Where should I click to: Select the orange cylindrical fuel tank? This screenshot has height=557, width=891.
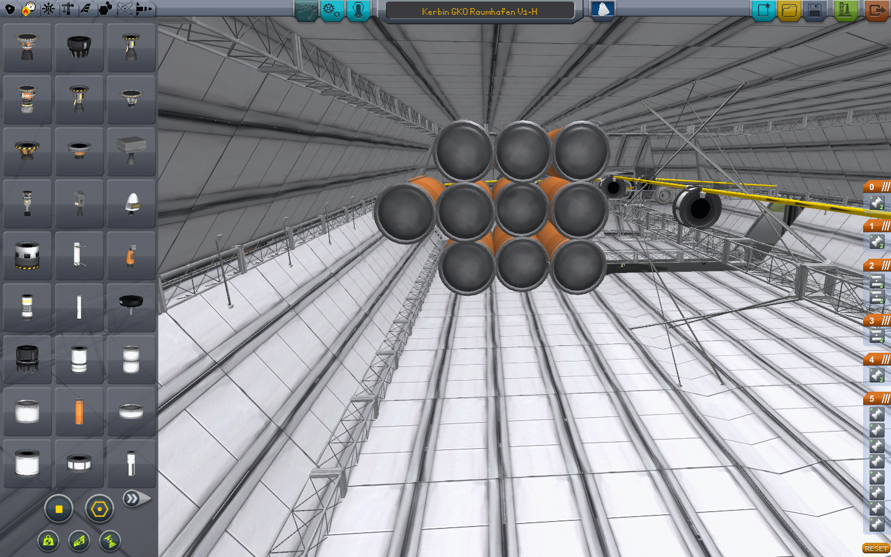79,412
